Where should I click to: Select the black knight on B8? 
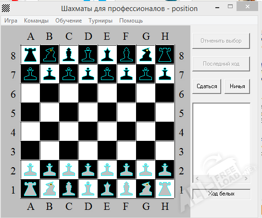[x=50, y=55]
